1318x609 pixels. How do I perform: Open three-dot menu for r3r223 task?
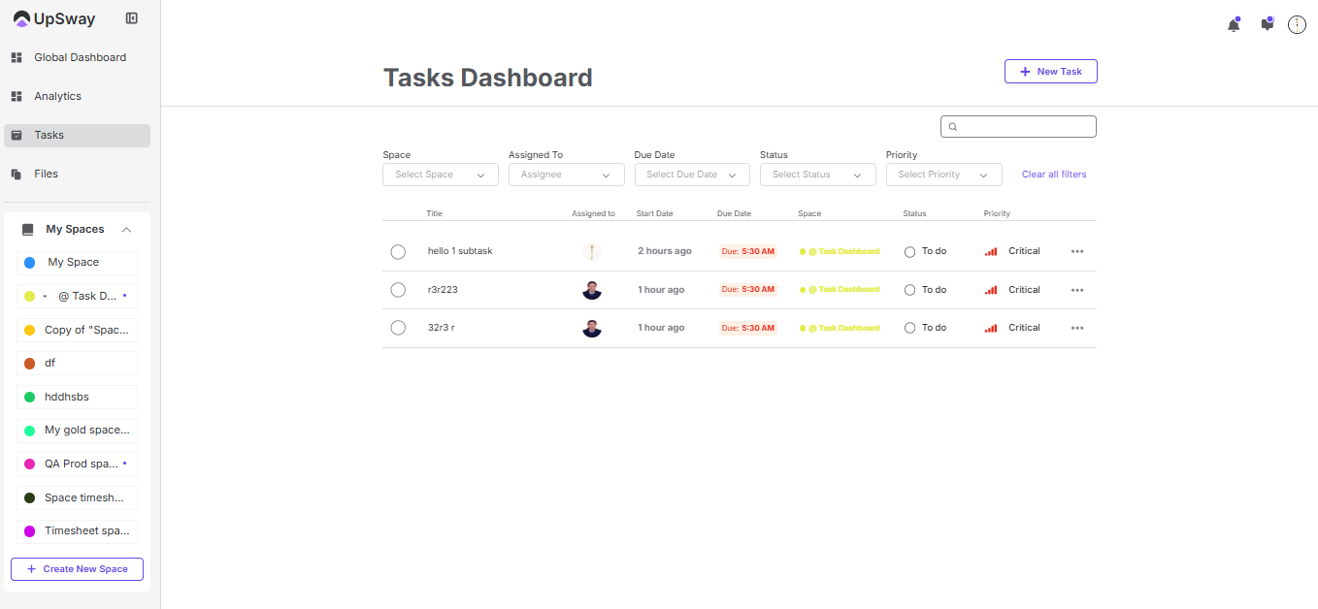tap(1077, 290)
